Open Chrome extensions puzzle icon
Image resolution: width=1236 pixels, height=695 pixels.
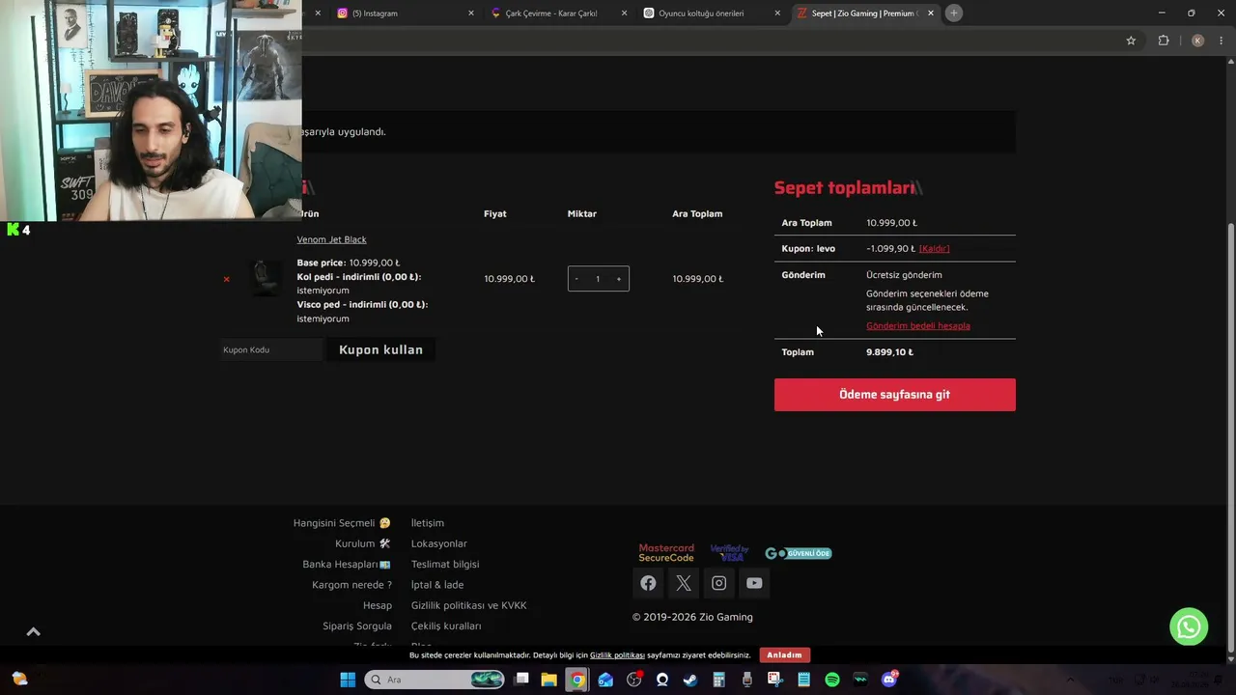coord(1164,41)
